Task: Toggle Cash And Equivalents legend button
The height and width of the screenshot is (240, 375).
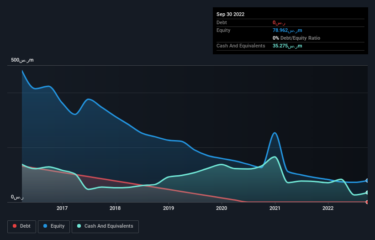Action: pyautogui.click(x=105, y=226)
